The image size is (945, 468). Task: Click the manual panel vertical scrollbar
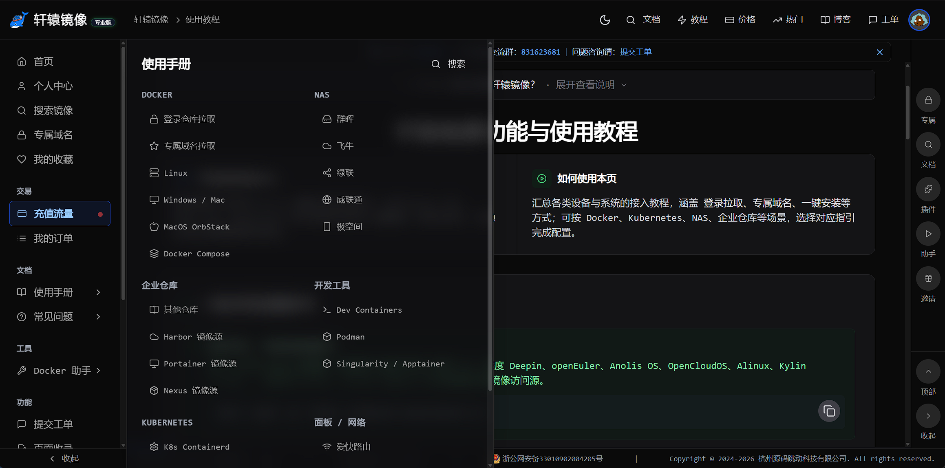[490, 218]
